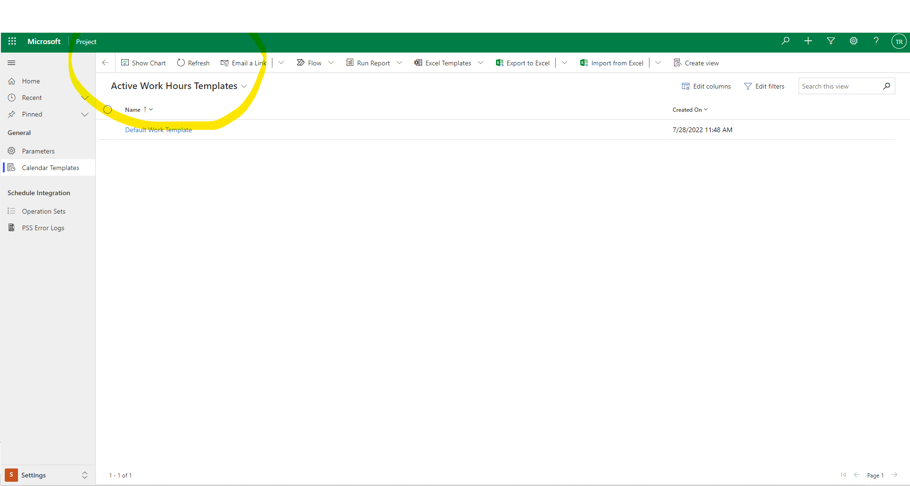Click the Pinned pin icon
Screen dimensions: 910x486
12,114
